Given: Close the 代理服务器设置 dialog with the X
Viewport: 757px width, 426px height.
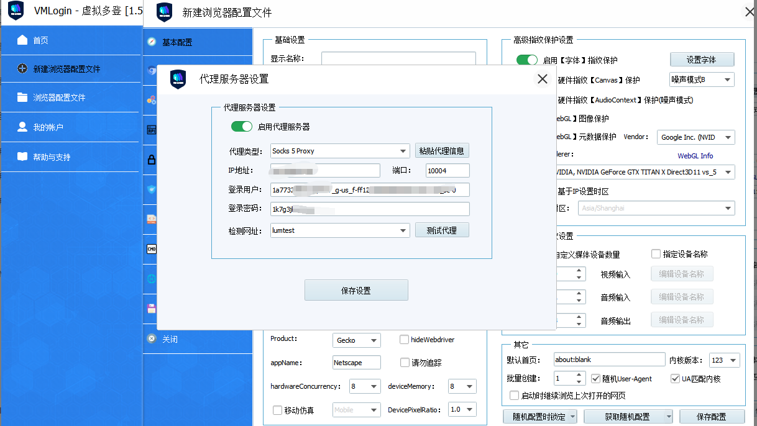Looking at the screenshot, I should click(543, 79).
